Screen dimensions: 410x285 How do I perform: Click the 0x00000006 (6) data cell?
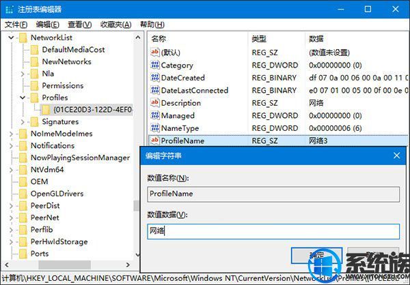(x=336, y=128)
